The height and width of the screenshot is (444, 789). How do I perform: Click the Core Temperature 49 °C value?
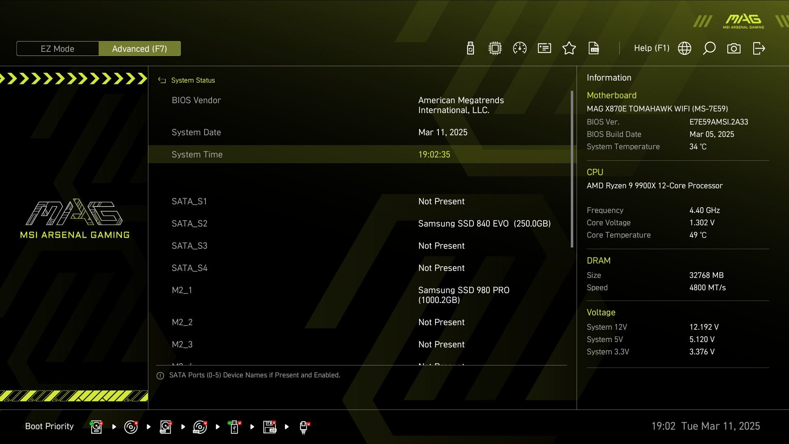698,235
